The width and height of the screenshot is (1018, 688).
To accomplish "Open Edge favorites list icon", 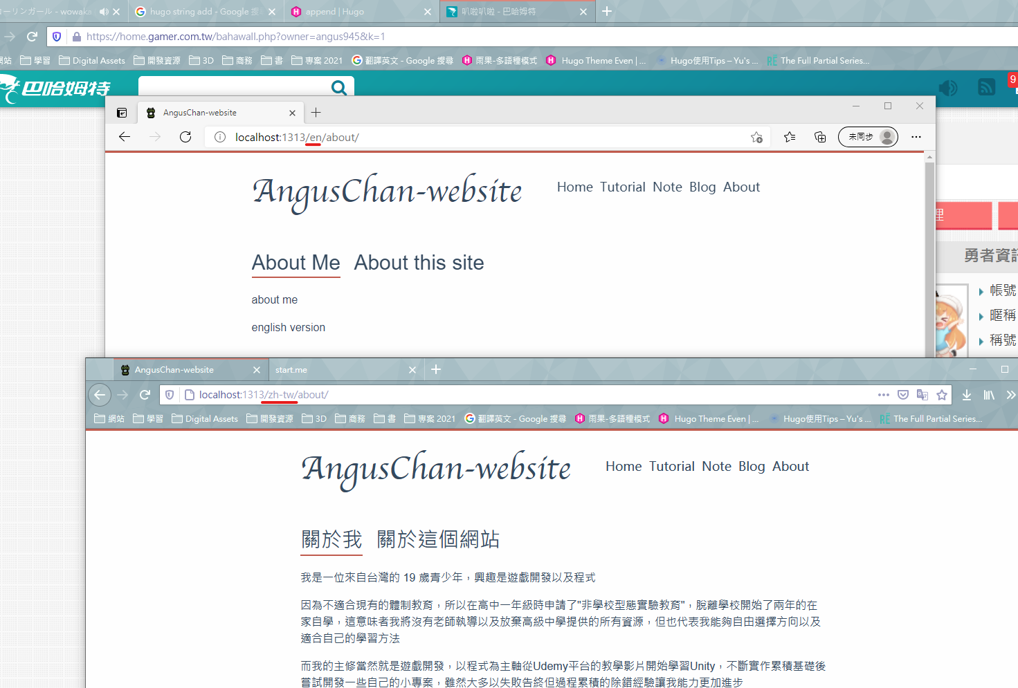I will coord(790,137).
